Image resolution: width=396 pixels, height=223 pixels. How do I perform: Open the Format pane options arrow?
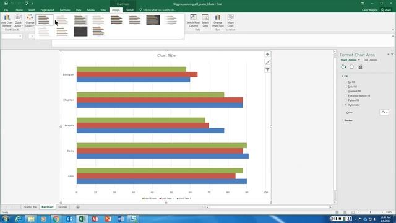point(389,54)
